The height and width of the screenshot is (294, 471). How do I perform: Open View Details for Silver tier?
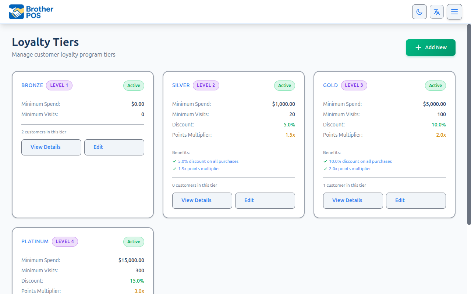coord(202,200)
